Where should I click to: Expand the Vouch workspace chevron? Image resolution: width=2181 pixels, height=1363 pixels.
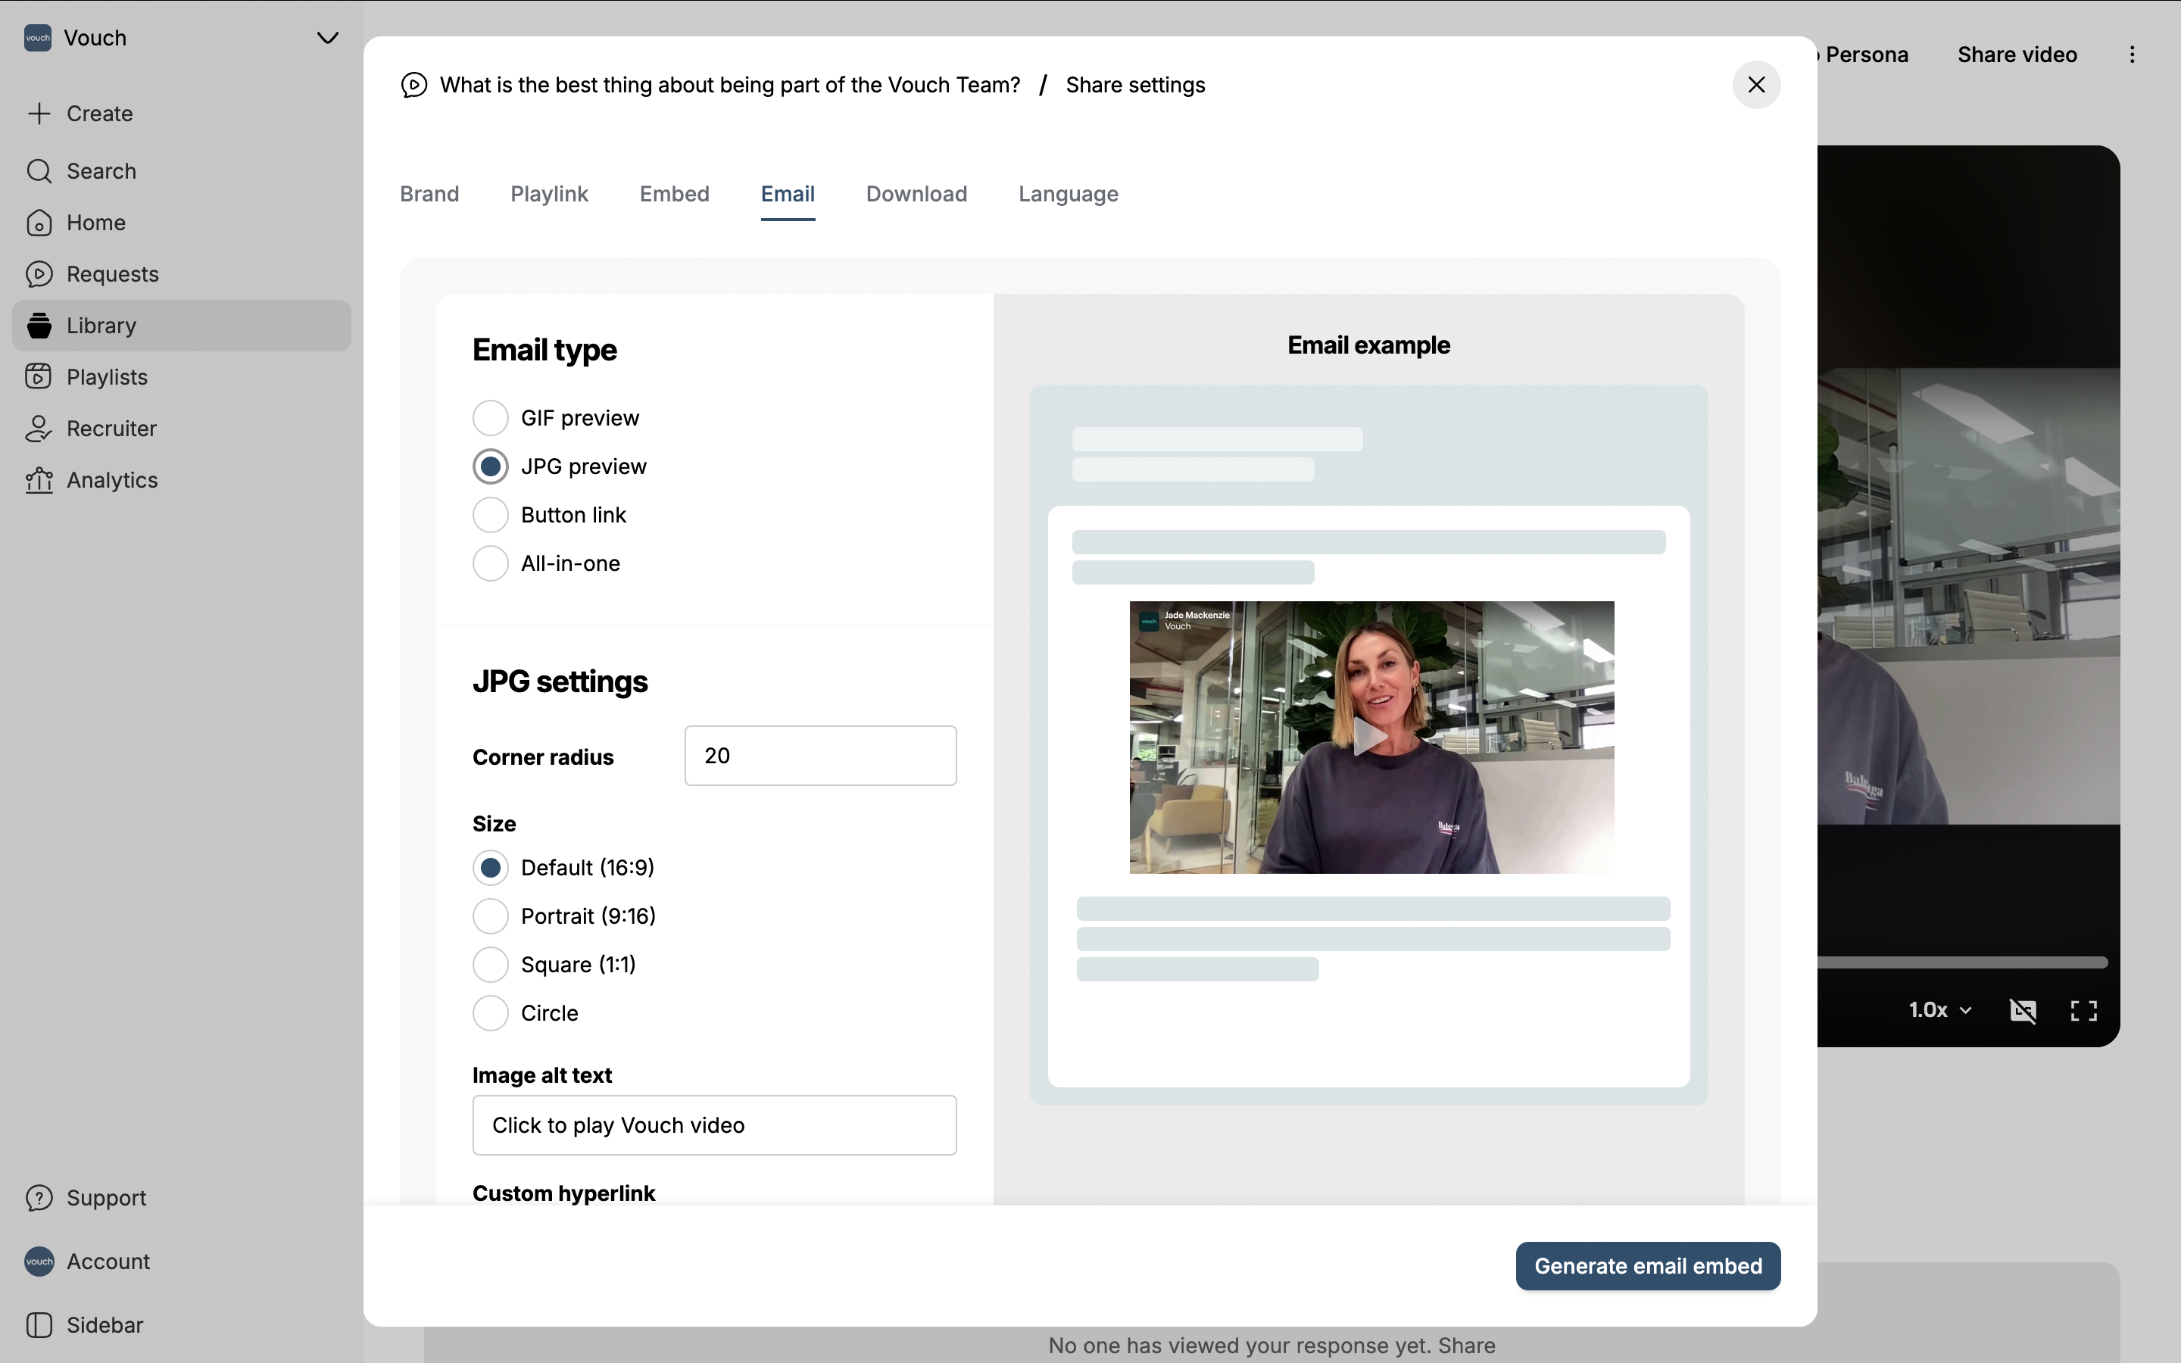click(328, 38)
